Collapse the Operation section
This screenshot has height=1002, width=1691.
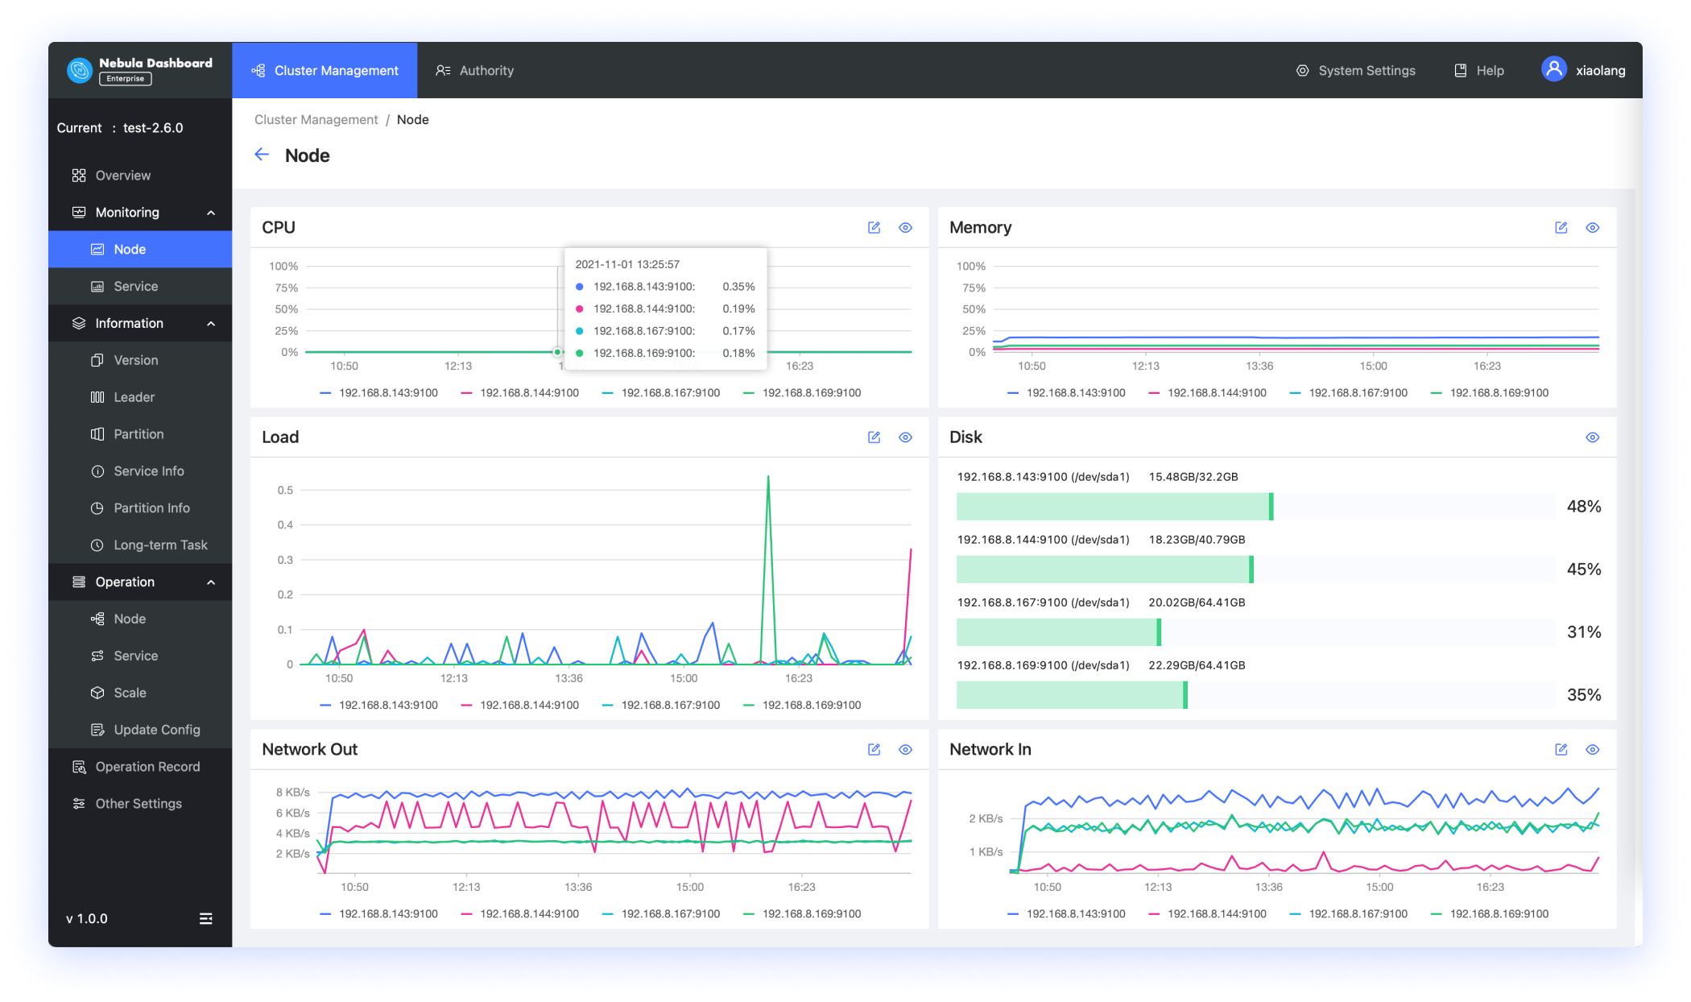[210, 582]
